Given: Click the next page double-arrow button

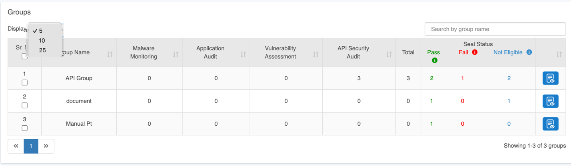Looking at the screenshot, I should pos(46,146).
